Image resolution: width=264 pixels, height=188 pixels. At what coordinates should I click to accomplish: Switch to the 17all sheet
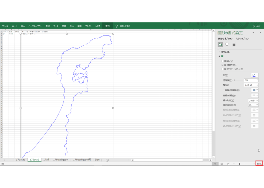click(46, 160)
